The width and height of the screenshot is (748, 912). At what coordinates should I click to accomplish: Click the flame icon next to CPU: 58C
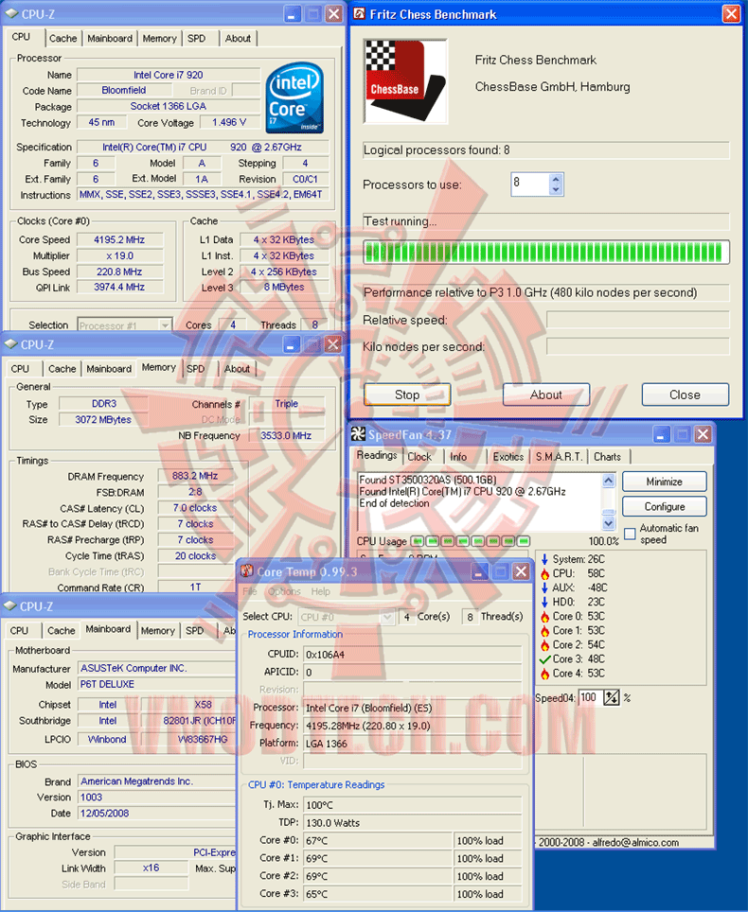pos(544,573)
